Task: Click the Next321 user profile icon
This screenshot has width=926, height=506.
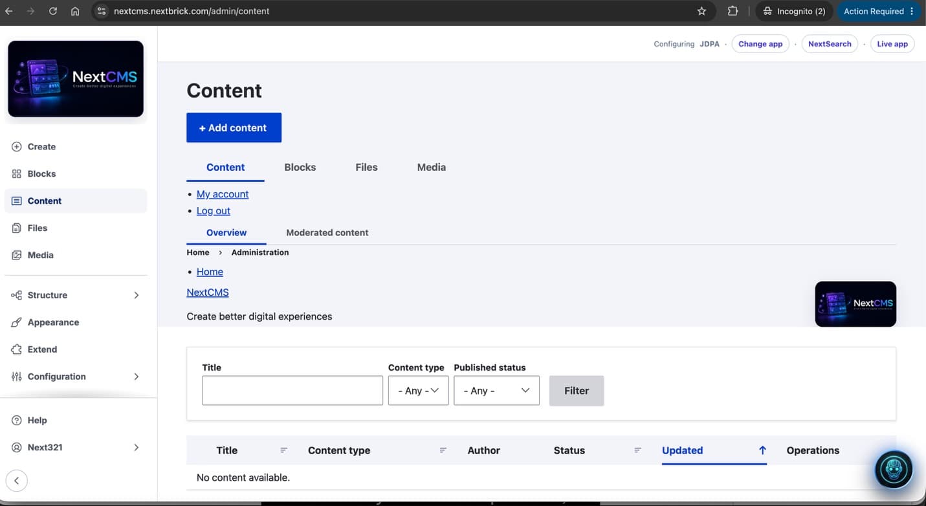Action: click(x=17, y=448)
